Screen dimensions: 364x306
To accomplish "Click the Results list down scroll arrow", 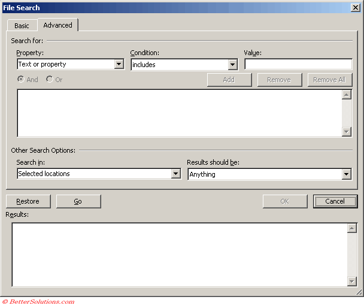I will [351, 281].
